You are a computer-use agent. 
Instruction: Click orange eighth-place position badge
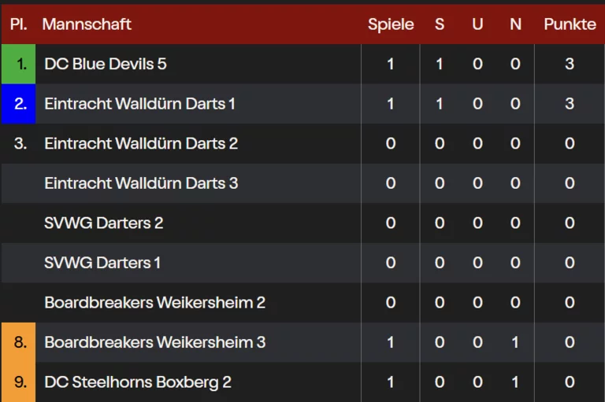(19, 342)
